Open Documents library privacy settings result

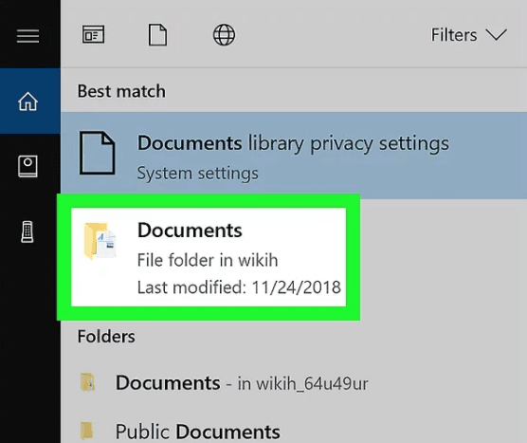[x=294, y=156]
